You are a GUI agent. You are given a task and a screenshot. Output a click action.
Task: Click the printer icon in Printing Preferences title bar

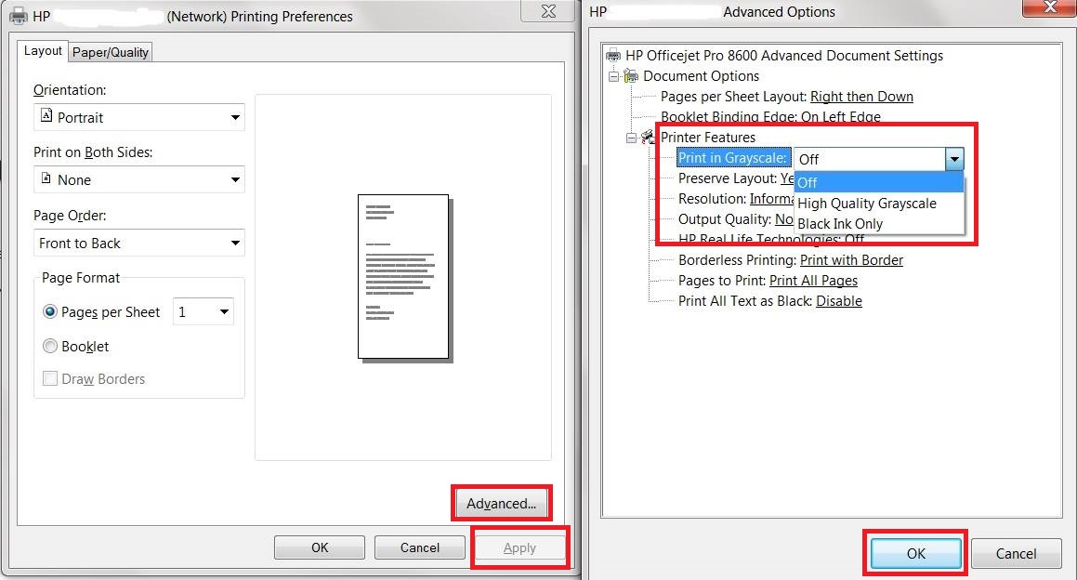19,16
